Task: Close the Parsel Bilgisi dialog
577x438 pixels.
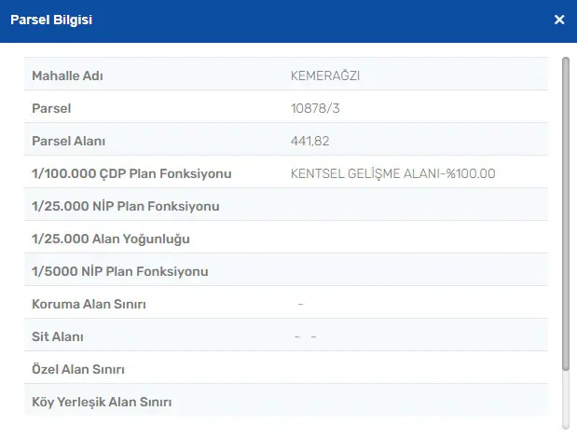Action: pos(559,20)
